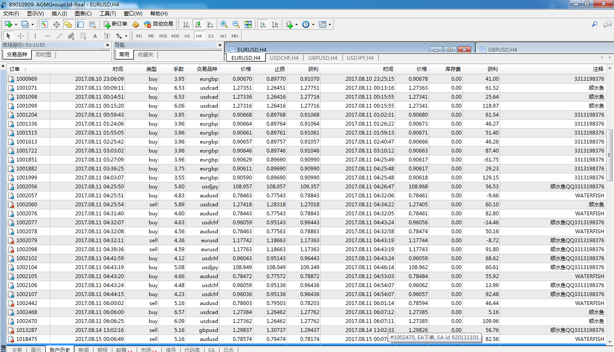The width and height of the screenshot is (614, 352).
Task: Open the Strategy Tester icon
Action: click(92, 24)
